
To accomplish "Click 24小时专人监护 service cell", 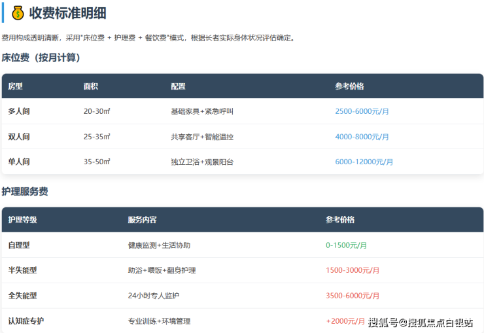I will (x=154, y=295).
